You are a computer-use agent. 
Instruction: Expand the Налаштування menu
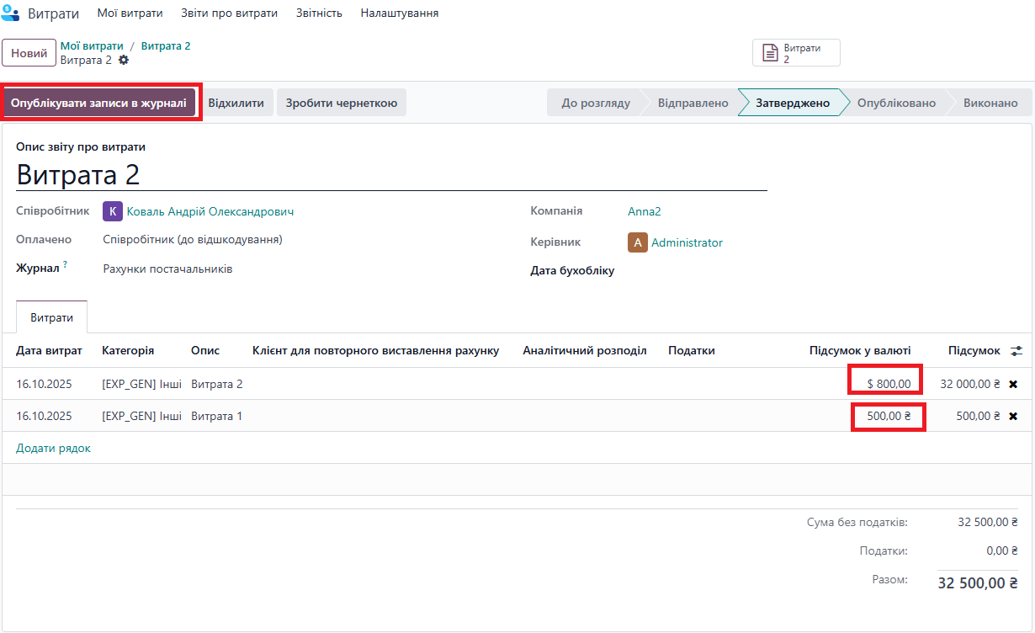pos(399,13)
